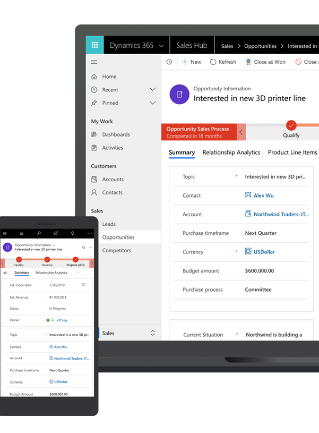The image size is (319, 433).
Task: Click the Accounts icon under Customers
Action: (94, 179)
